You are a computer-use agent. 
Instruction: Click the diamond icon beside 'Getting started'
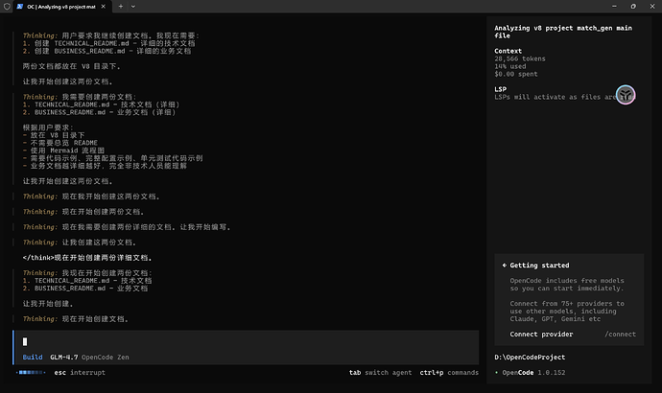[x=504, y=266]
